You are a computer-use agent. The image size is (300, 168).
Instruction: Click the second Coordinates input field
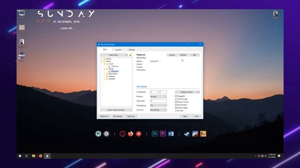[163, 92]
